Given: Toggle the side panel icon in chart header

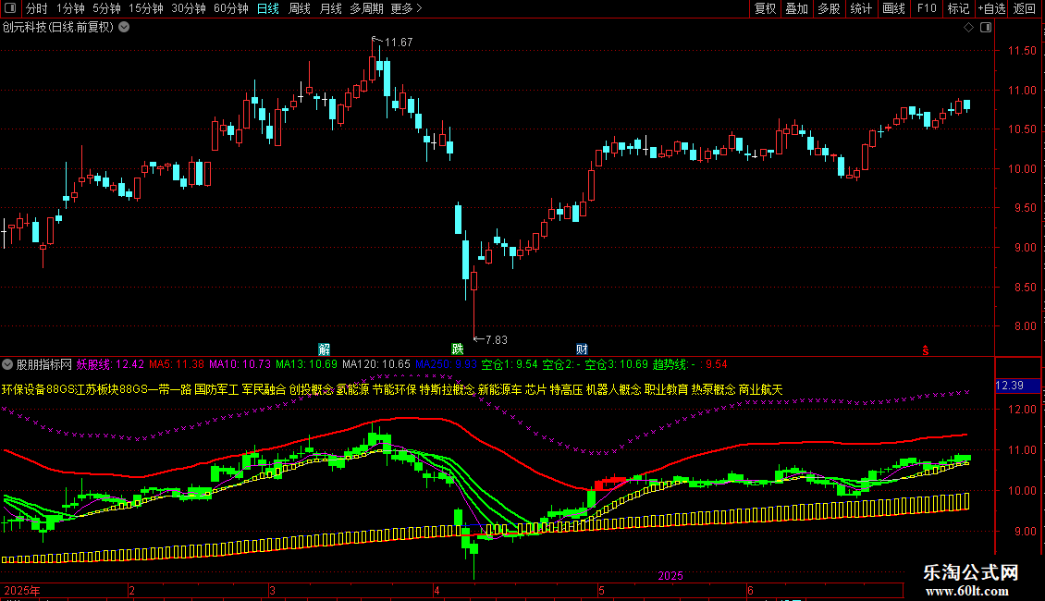Looking at the screenshot, I should coord(986,28).
